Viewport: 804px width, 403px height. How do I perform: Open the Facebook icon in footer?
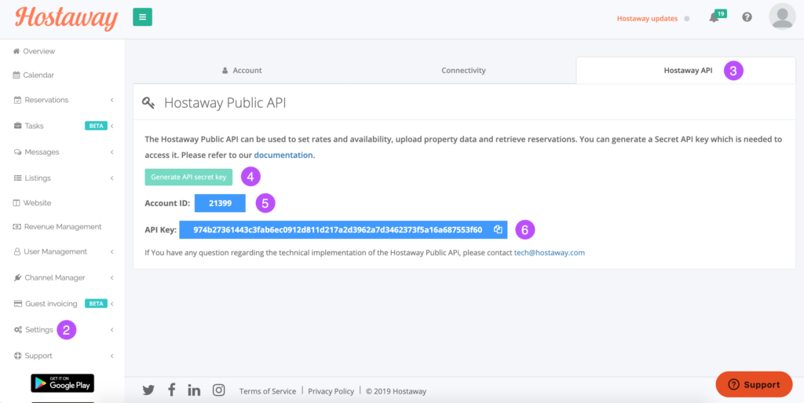tap(172, 390)
